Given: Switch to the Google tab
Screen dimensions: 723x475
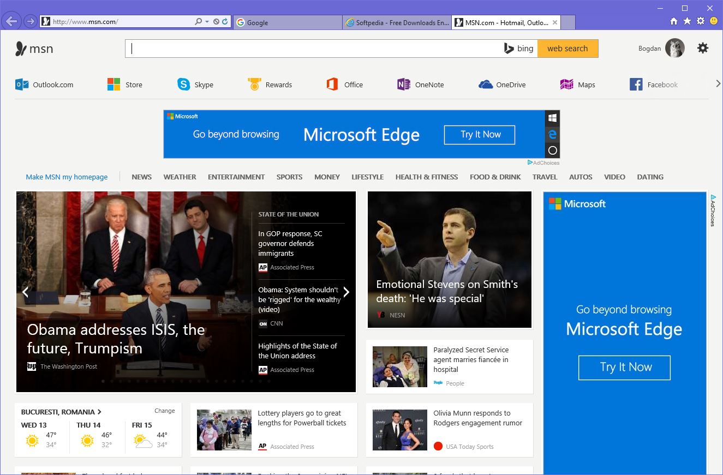Looking at the screenshot, I should (287, 22).
